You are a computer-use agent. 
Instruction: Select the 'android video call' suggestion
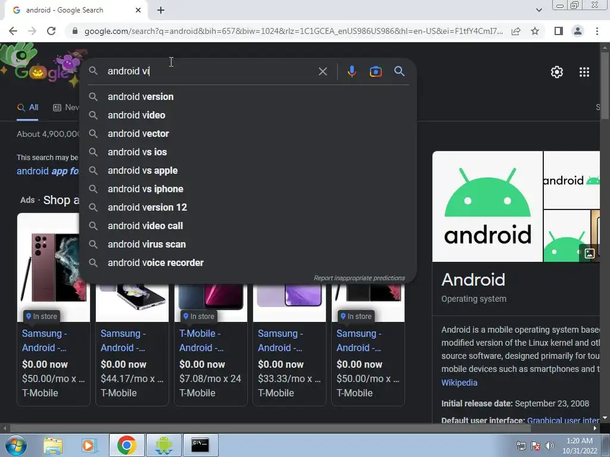point(248,226)
